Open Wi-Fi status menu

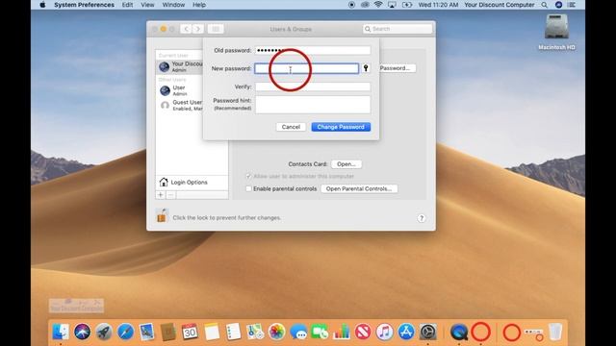378,5
